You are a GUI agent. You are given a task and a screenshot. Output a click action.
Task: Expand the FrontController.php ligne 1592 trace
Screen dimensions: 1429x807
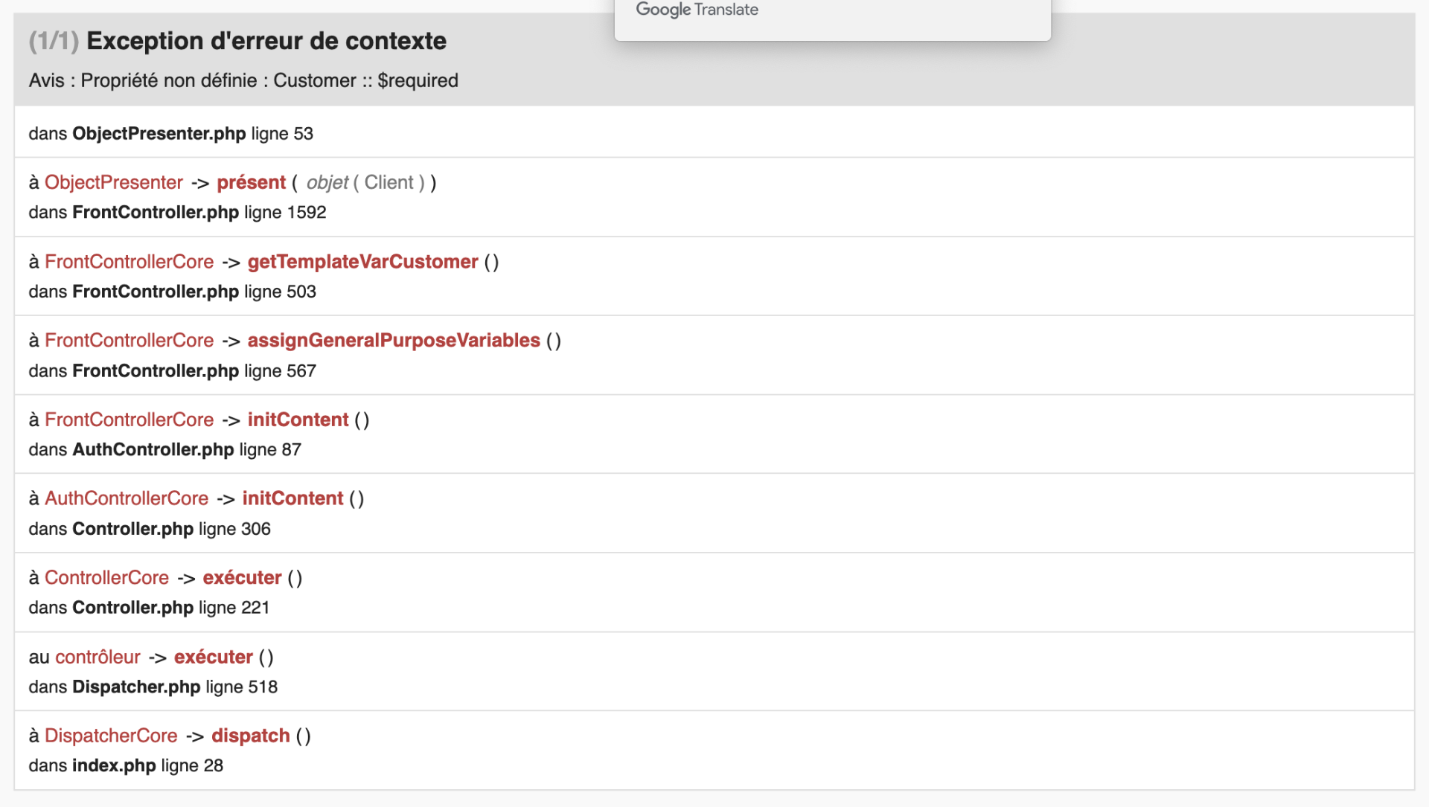click(177, 213)
